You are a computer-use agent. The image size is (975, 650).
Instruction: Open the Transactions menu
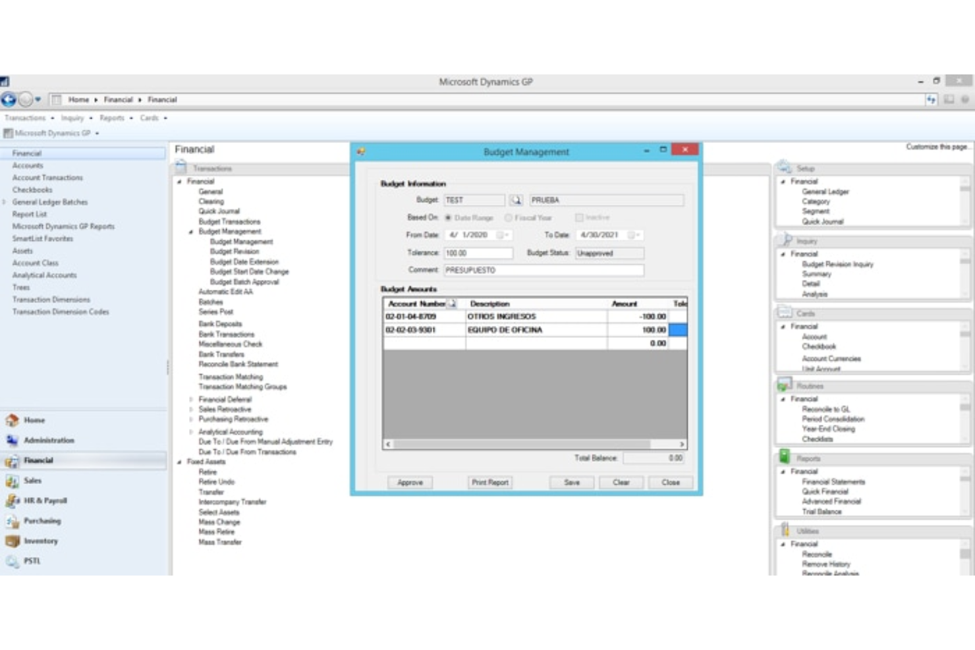point(29,118)
